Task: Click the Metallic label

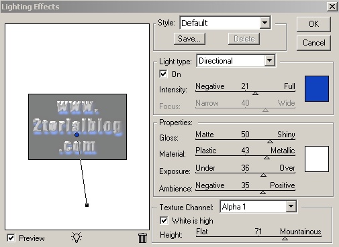Action: pyautogui.click(x=283, y=151)
